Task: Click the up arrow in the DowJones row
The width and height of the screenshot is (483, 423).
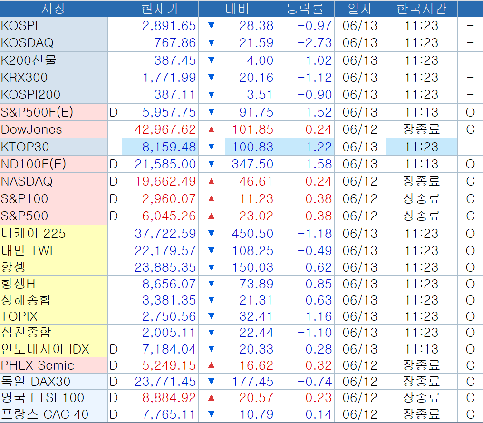Action: pos(212,129)
